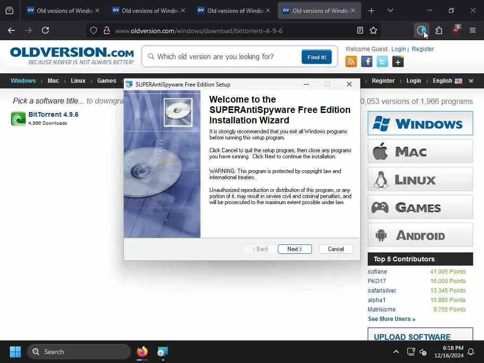Click the BitTorrent green app icon
484x363 pixels.
click(x=18, y=119)
